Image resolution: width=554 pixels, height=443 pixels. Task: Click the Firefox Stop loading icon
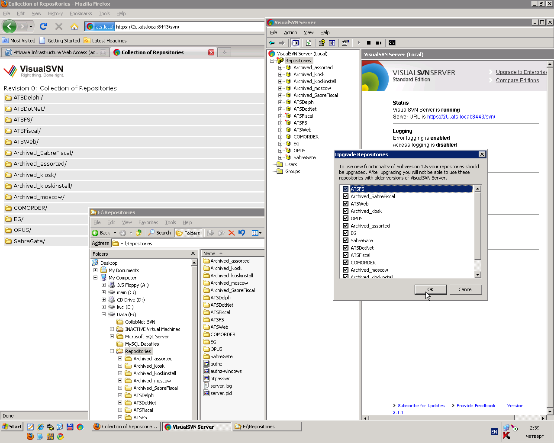tap(59, 26)
